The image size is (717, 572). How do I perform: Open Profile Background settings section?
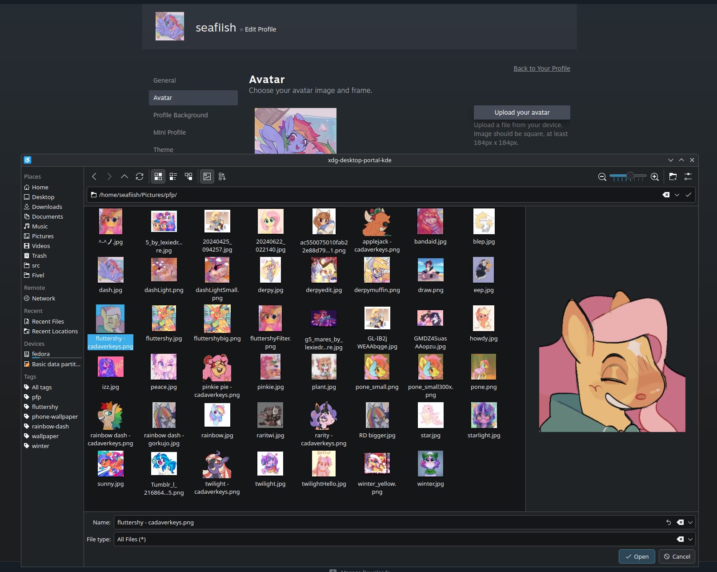pyautogui.click(x=180, y=115)
